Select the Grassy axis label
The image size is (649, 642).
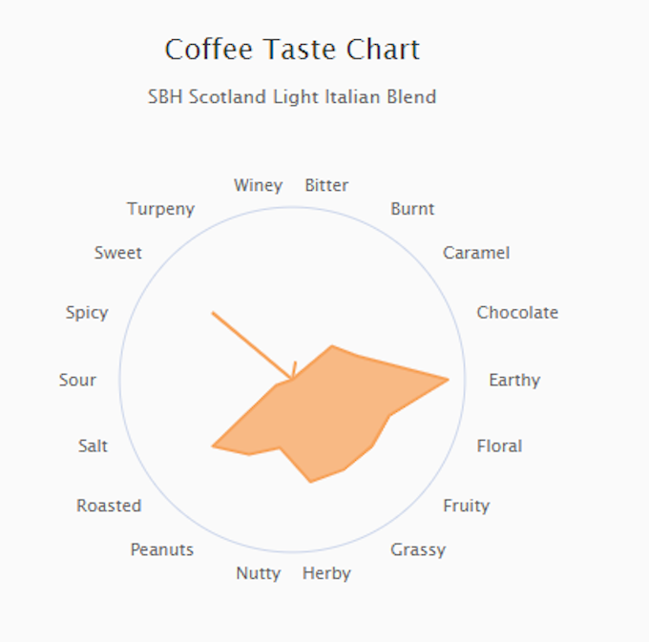pyautogui.click(x=418, y=549)
